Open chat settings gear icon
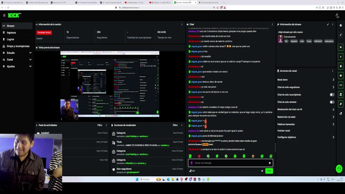This screenshot has width=345, height=194. coord(262,171)
